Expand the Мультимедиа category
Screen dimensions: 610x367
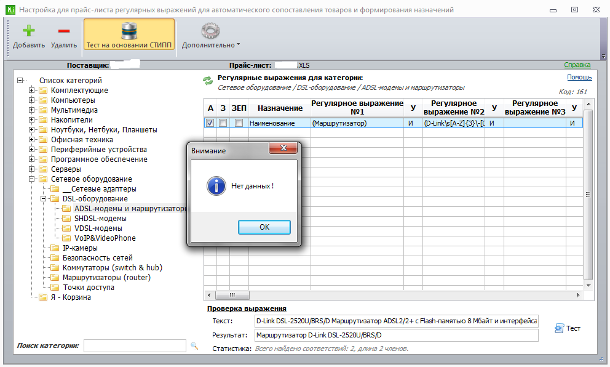(31, 110)
